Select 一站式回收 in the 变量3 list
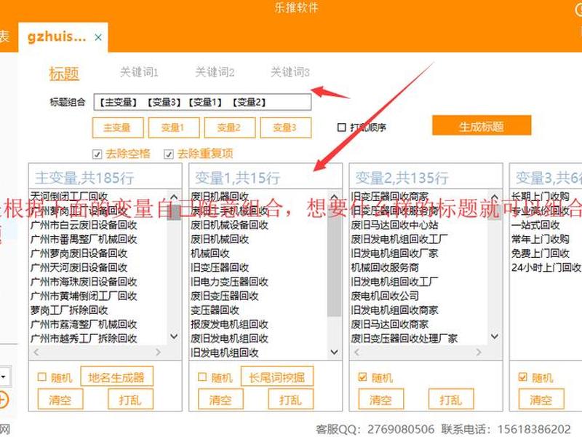Screen dimensions: 582x437 pos(535,225)
